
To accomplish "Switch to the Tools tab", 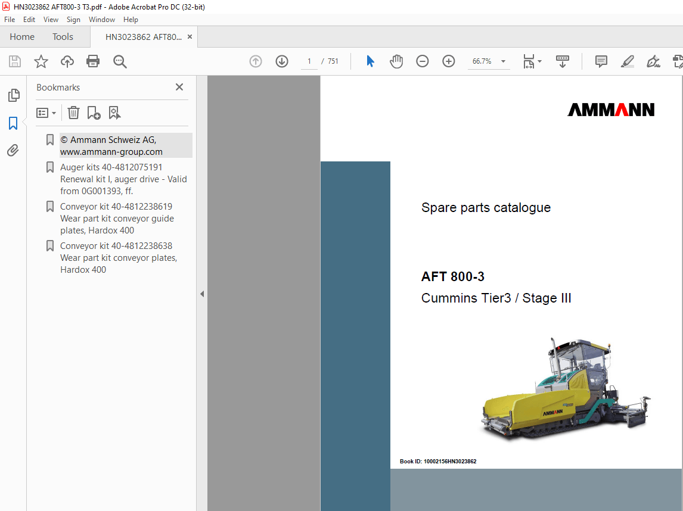I will tap(63, 36).
